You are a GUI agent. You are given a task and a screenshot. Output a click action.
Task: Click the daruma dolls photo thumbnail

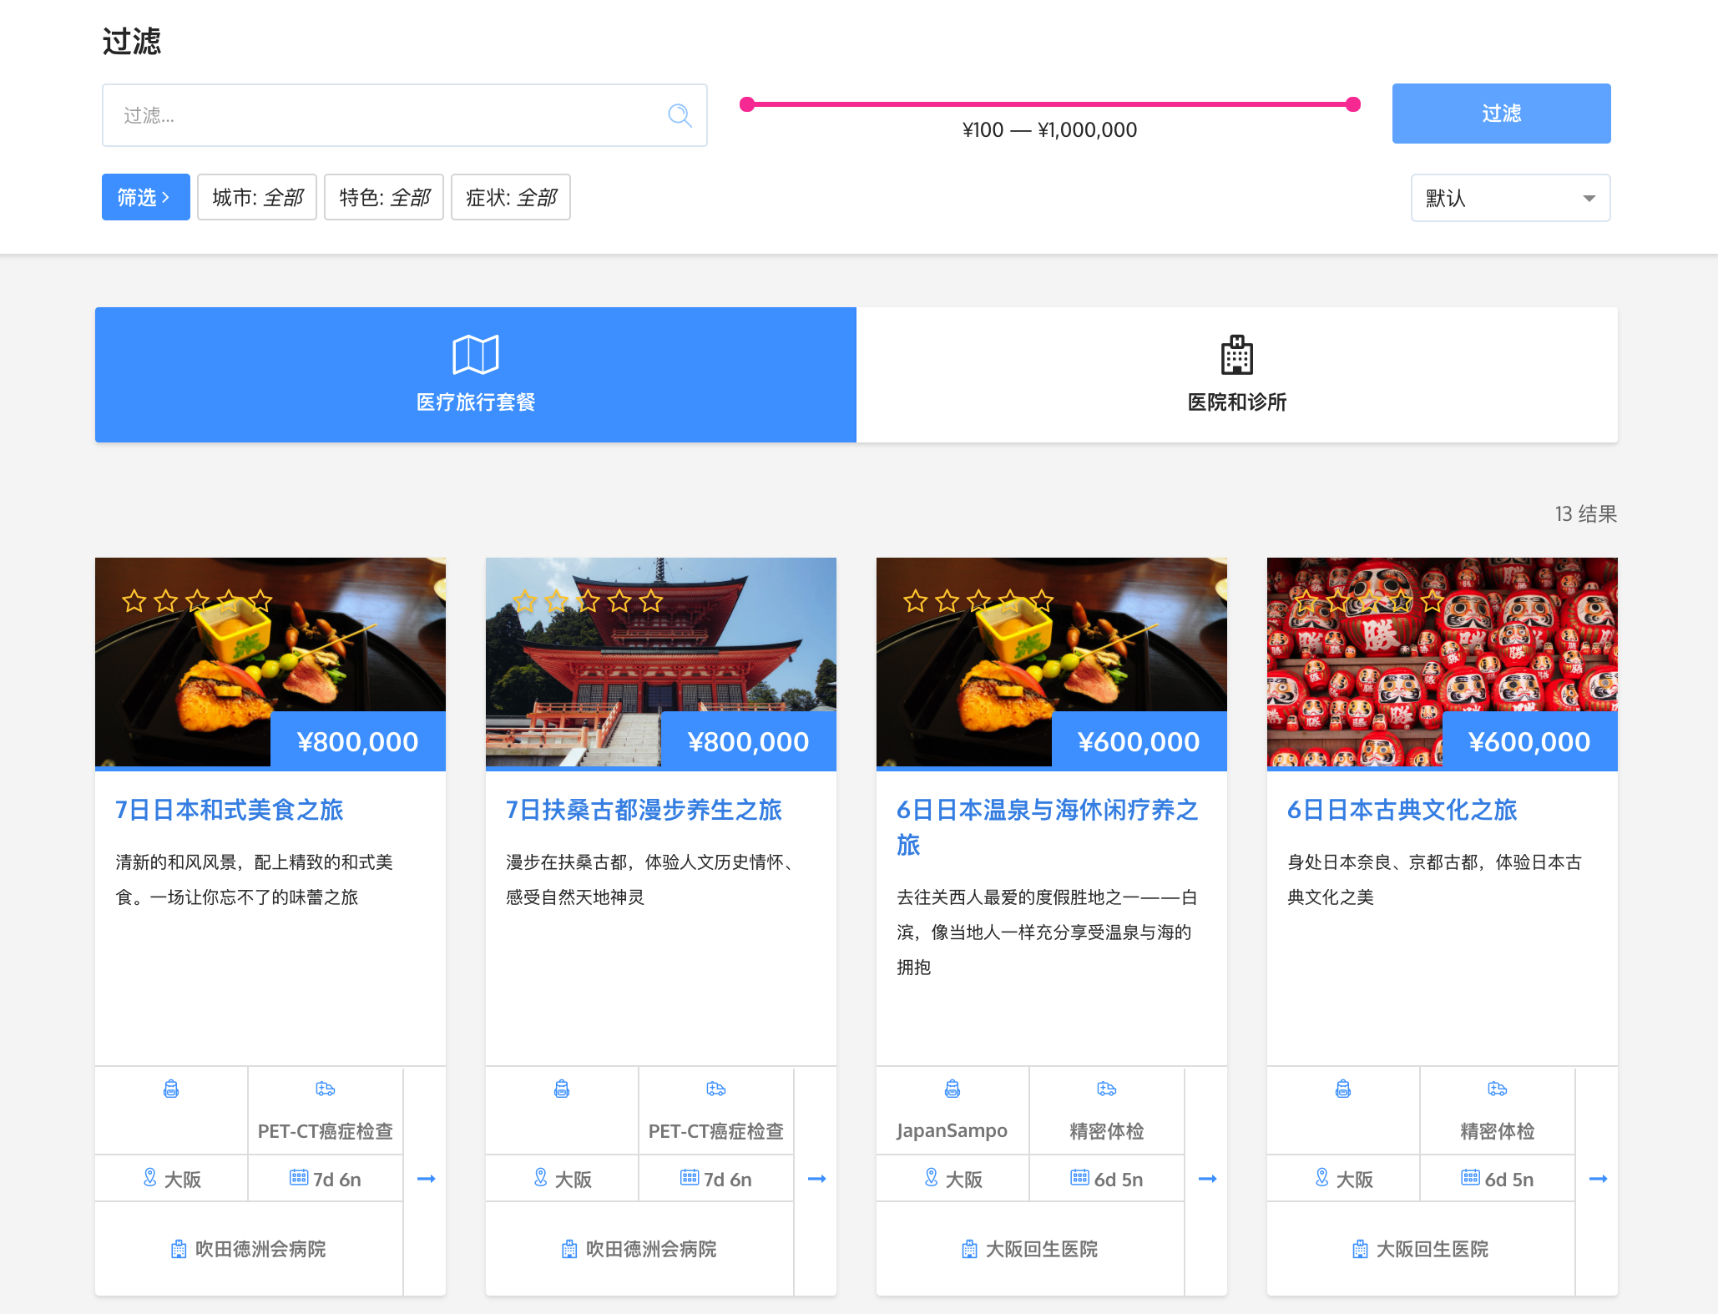[x=1443, y=662]
